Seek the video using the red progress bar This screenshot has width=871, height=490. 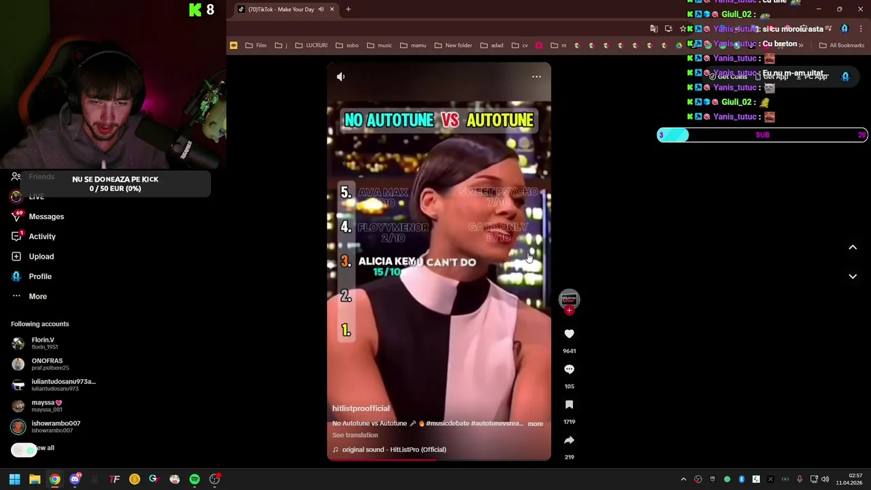[439, 459]
